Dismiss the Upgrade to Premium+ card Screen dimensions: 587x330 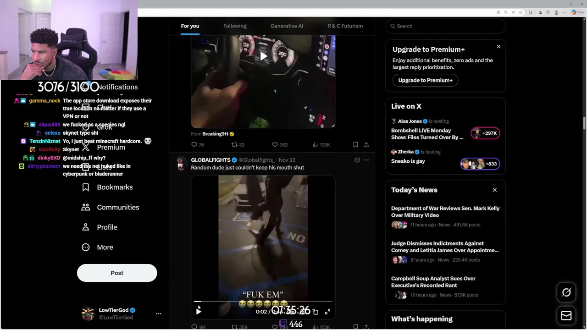click(x=498, y=47)
